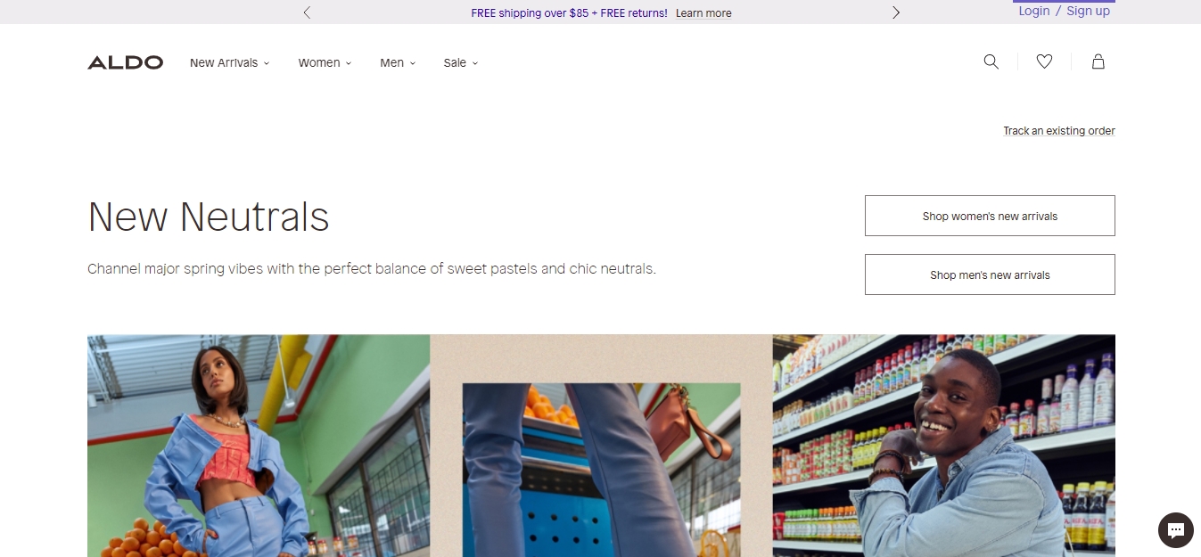The width and height of the screenshot is (1201, 557).
Task: Go to next promo banner message
Action: click(896, 12)
